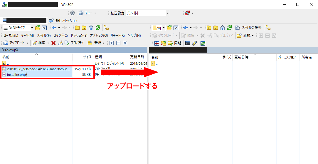Click the local panel home directory icon

[x=91, y=28]
